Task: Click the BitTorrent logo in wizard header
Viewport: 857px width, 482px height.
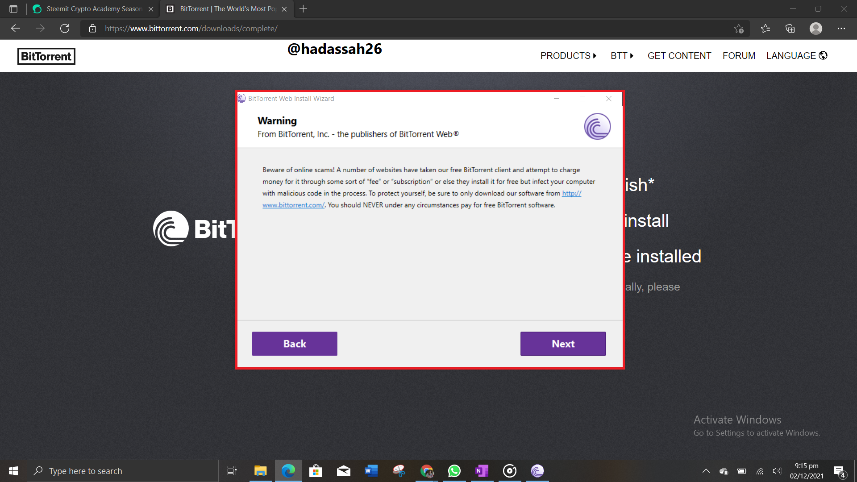Action: [x=597, y=126]
